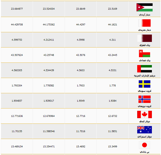The height and width of the screenshot is (155, 161).
Task: Open the دينار أردني currency link
Action: [x=145, y=15]
